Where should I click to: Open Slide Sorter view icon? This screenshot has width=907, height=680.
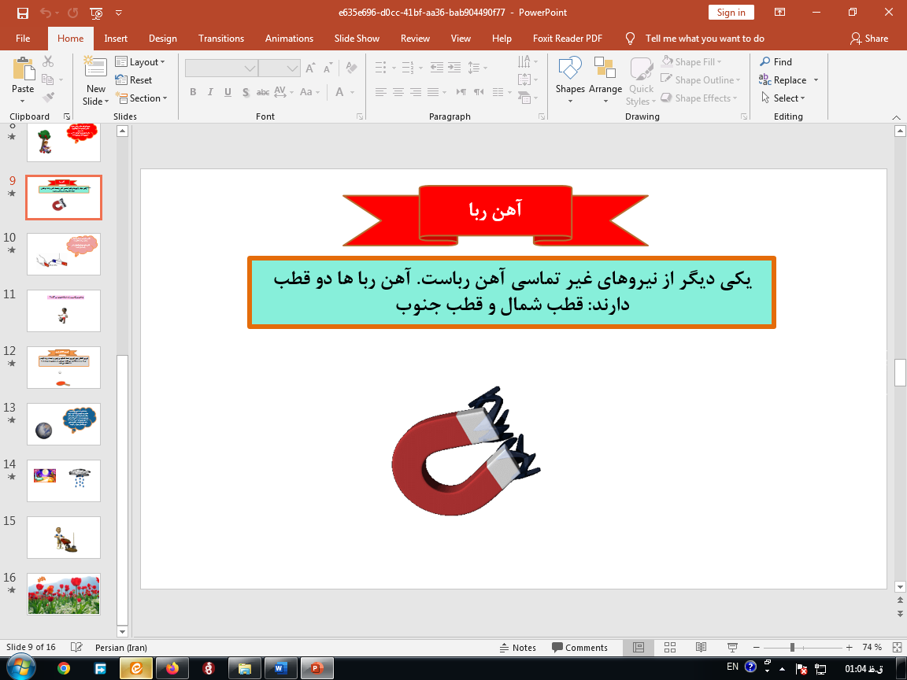click(670, 648)
